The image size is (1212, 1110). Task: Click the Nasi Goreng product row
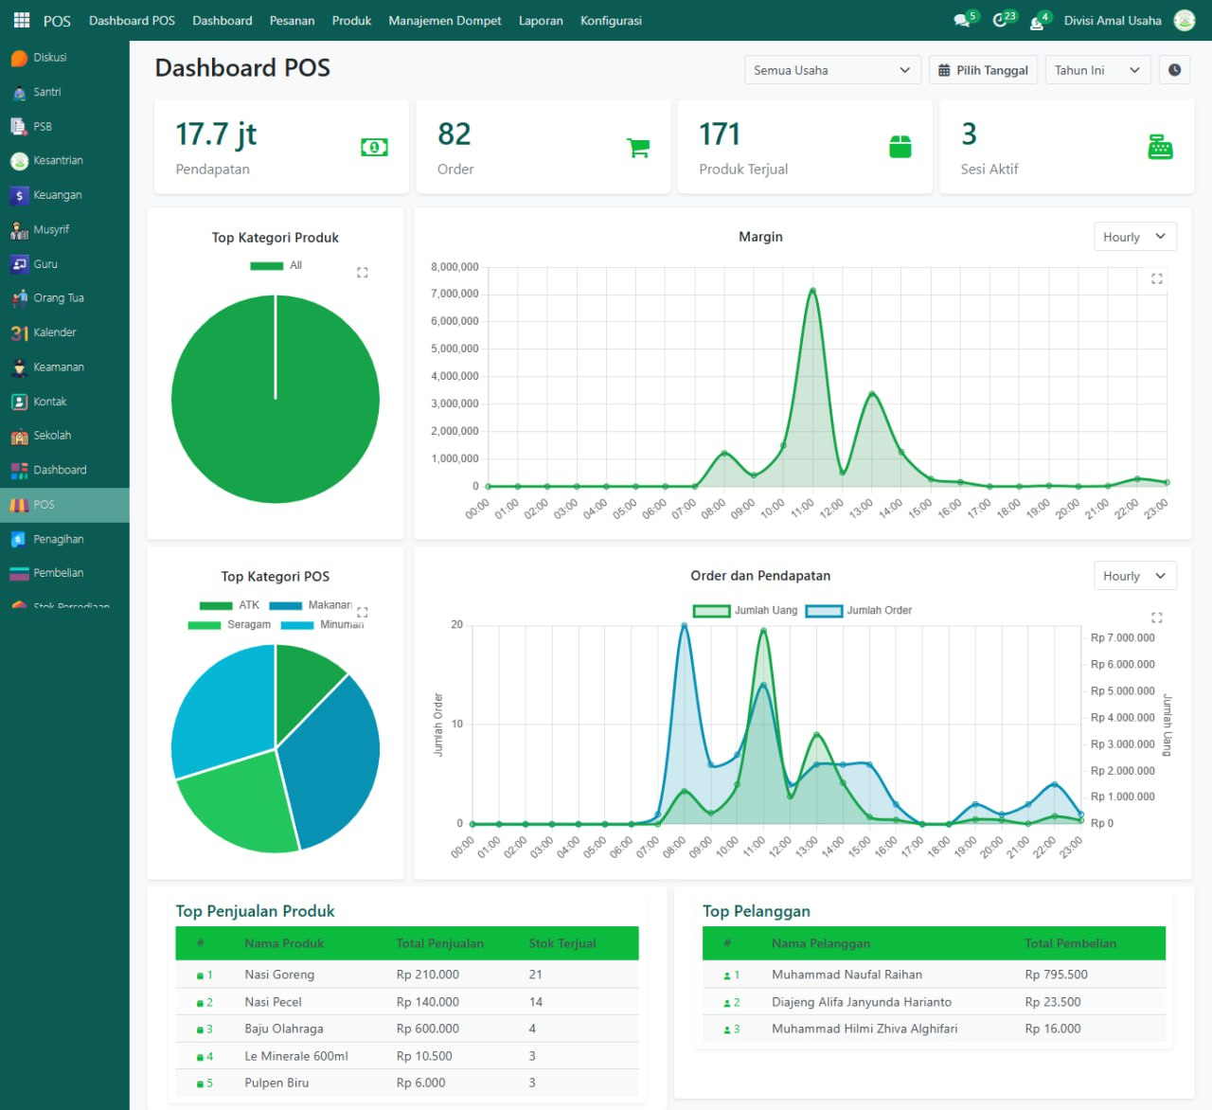tap(279, 975)
